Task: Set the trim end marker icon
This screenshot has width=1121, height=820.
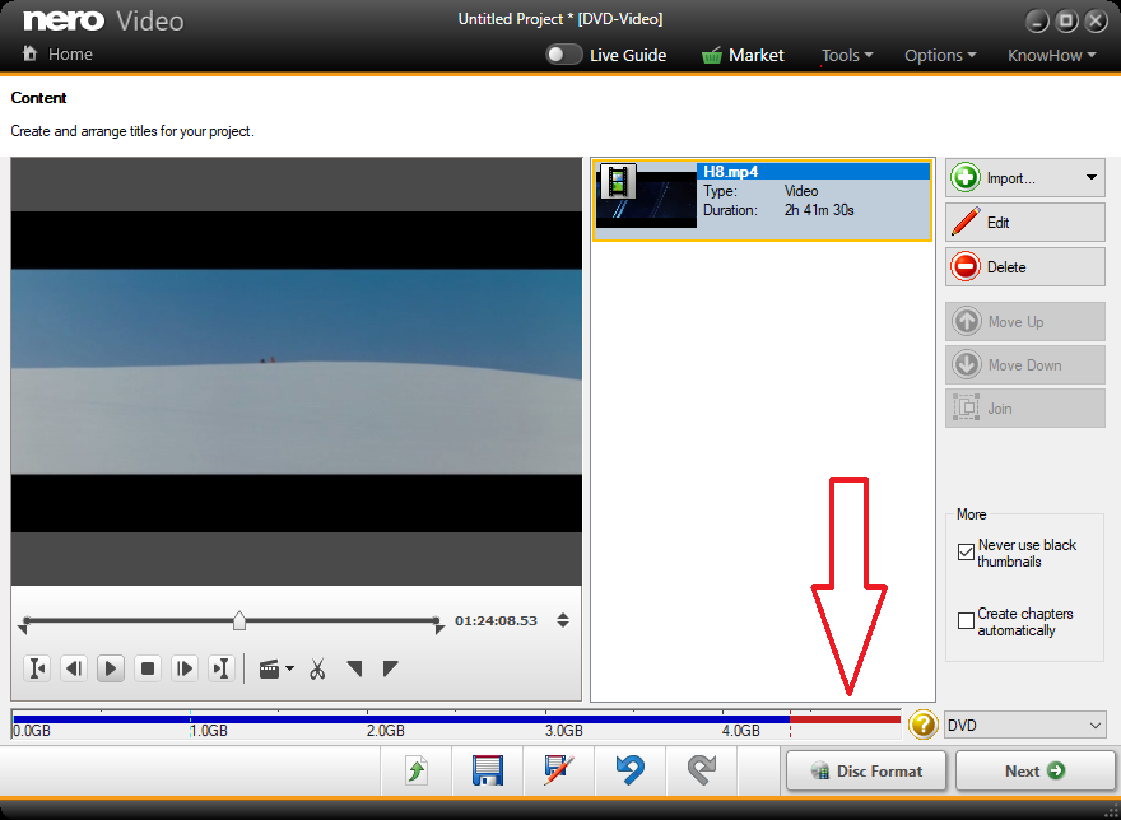Action: click(390, 668)
